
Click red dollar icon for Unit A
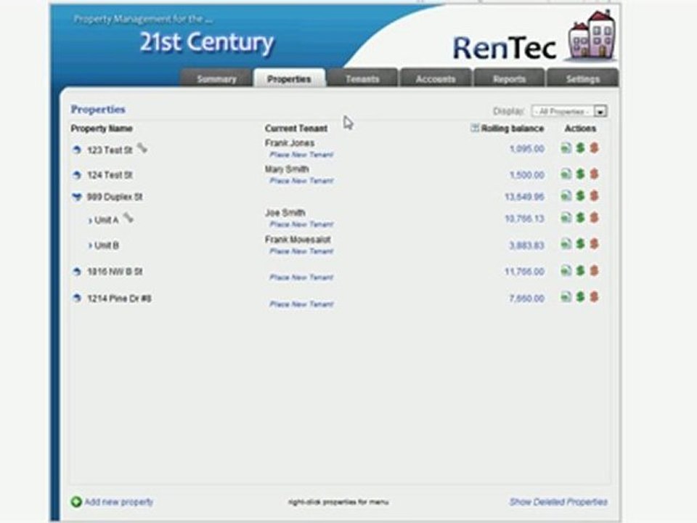tap(595, 217)
